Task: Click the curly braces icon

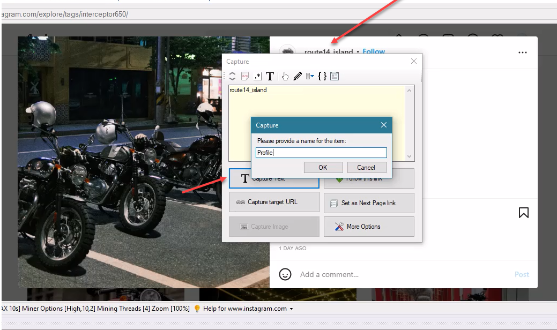Action: click(x=322, y=77)
